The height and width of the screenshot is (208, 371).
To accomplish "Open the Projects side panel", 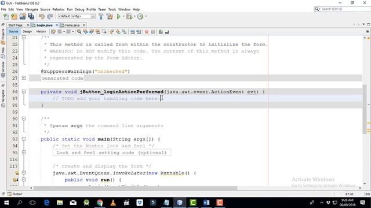I will point(3,37).
